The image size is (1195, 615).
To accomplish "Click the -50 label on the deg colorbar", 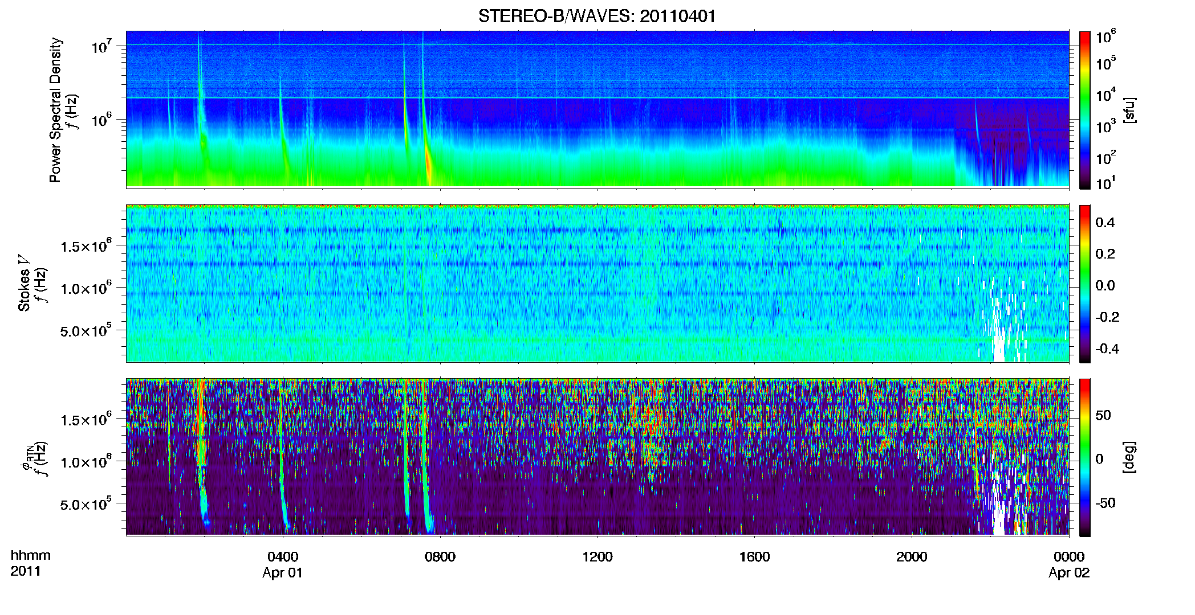I will [1105, 503].
